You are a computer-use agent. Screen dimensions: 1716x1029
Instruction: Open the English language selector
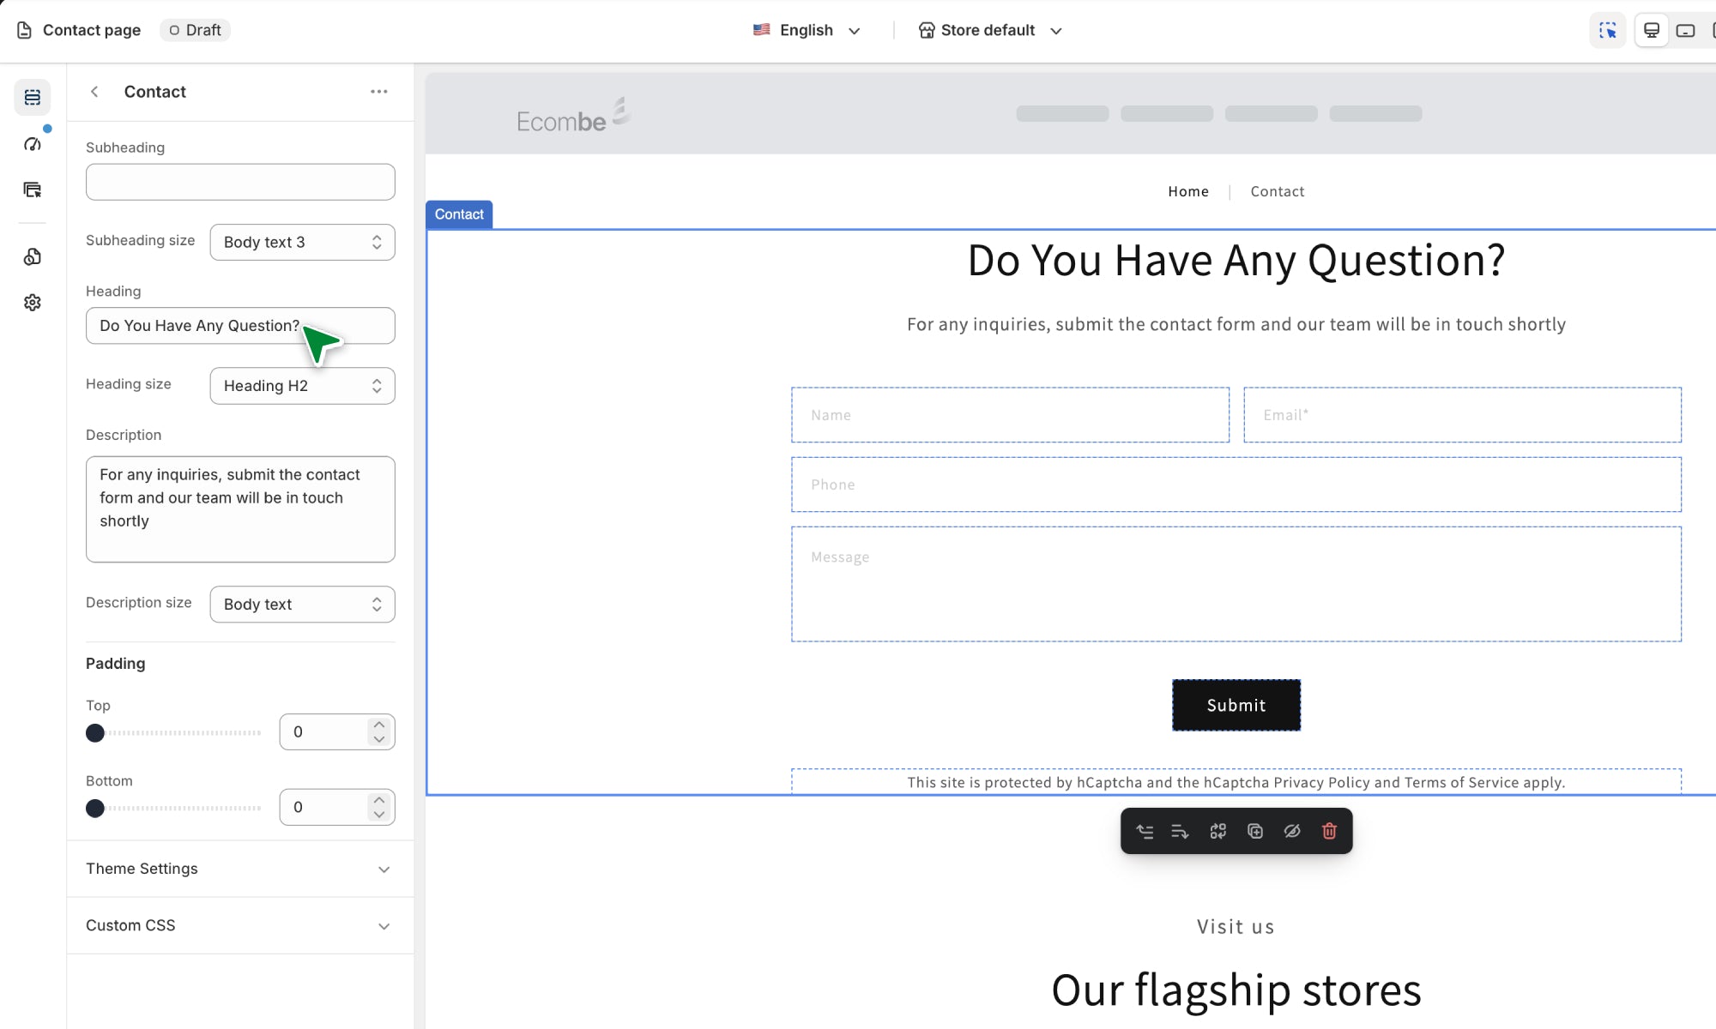(x=807, y=30)
